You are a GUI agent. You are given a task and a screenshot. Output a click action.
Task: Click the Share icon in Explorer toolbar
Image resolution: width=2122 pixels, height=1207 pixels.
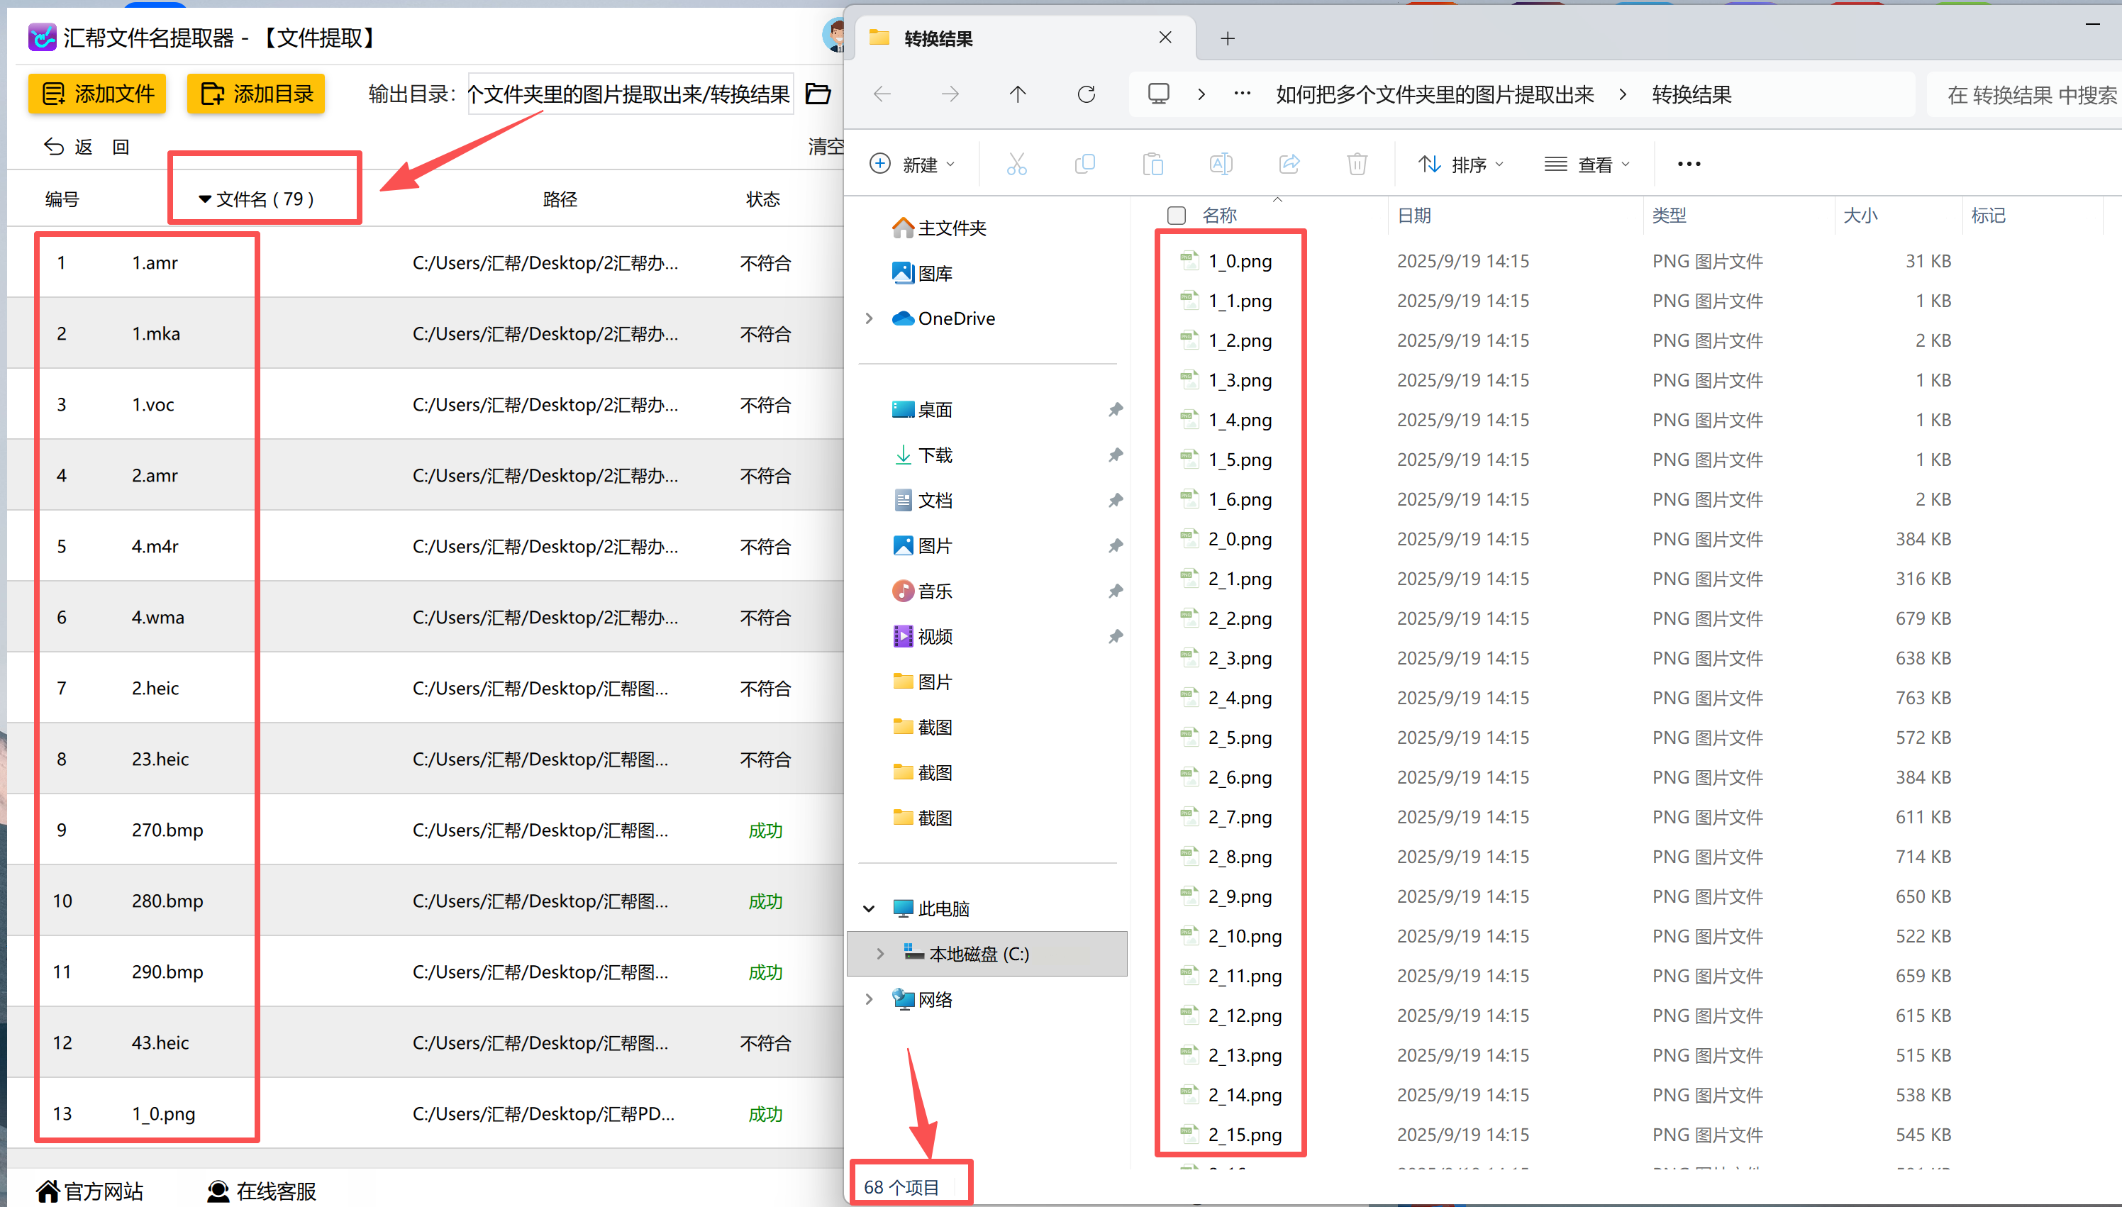1289,164
